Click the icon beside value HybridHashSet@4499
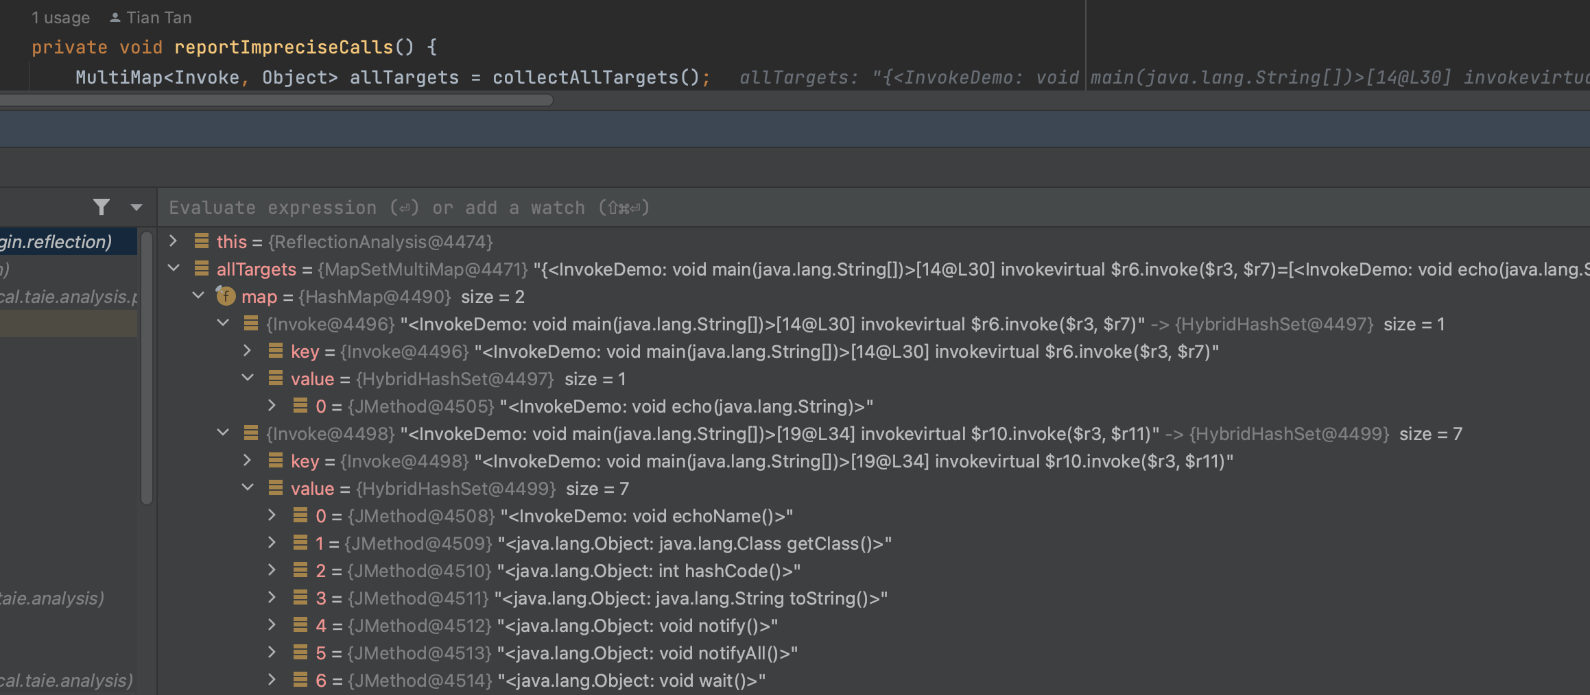1590x695 pixels. click(276, 487)
